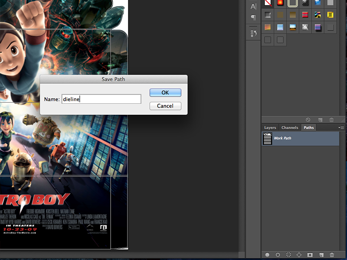Click the Work Path thumbnail
The height and width of the screenshot is (260, 347).
point(267,138)
